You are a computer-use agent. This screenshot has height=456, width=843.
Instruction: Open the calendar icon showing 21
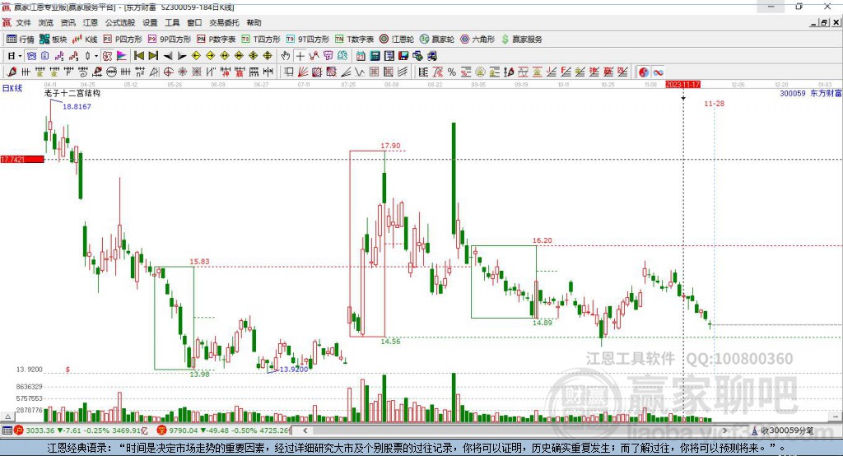pos(361,56)
